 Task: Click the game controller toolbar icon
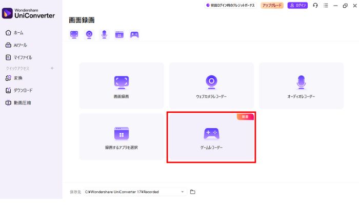tap(134, 34)
